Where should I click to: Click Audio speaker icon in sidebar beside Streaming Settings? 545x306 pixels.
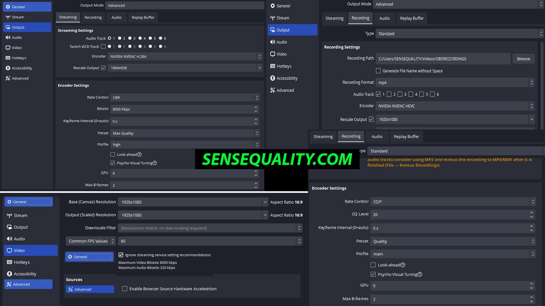click(8, 38)
